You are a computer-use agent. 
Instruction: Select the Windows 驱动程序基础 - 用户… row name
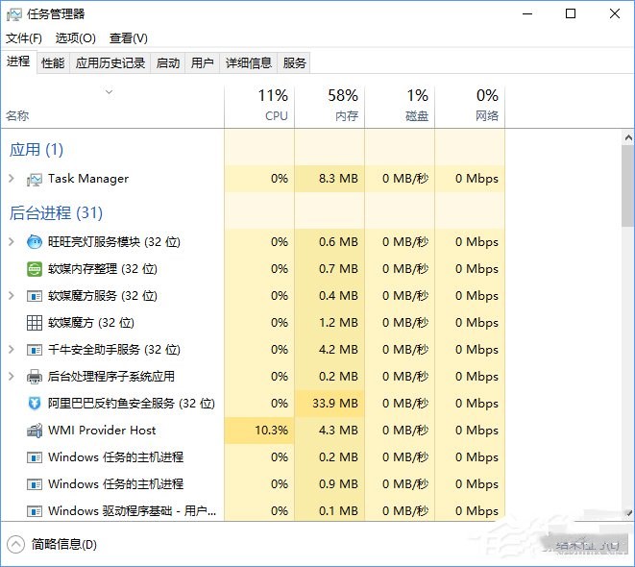(x=132, y=511)
